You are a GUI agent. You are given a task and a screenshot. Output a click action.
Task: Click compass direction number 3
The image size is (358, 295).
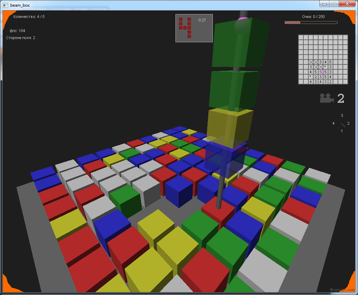342,115
